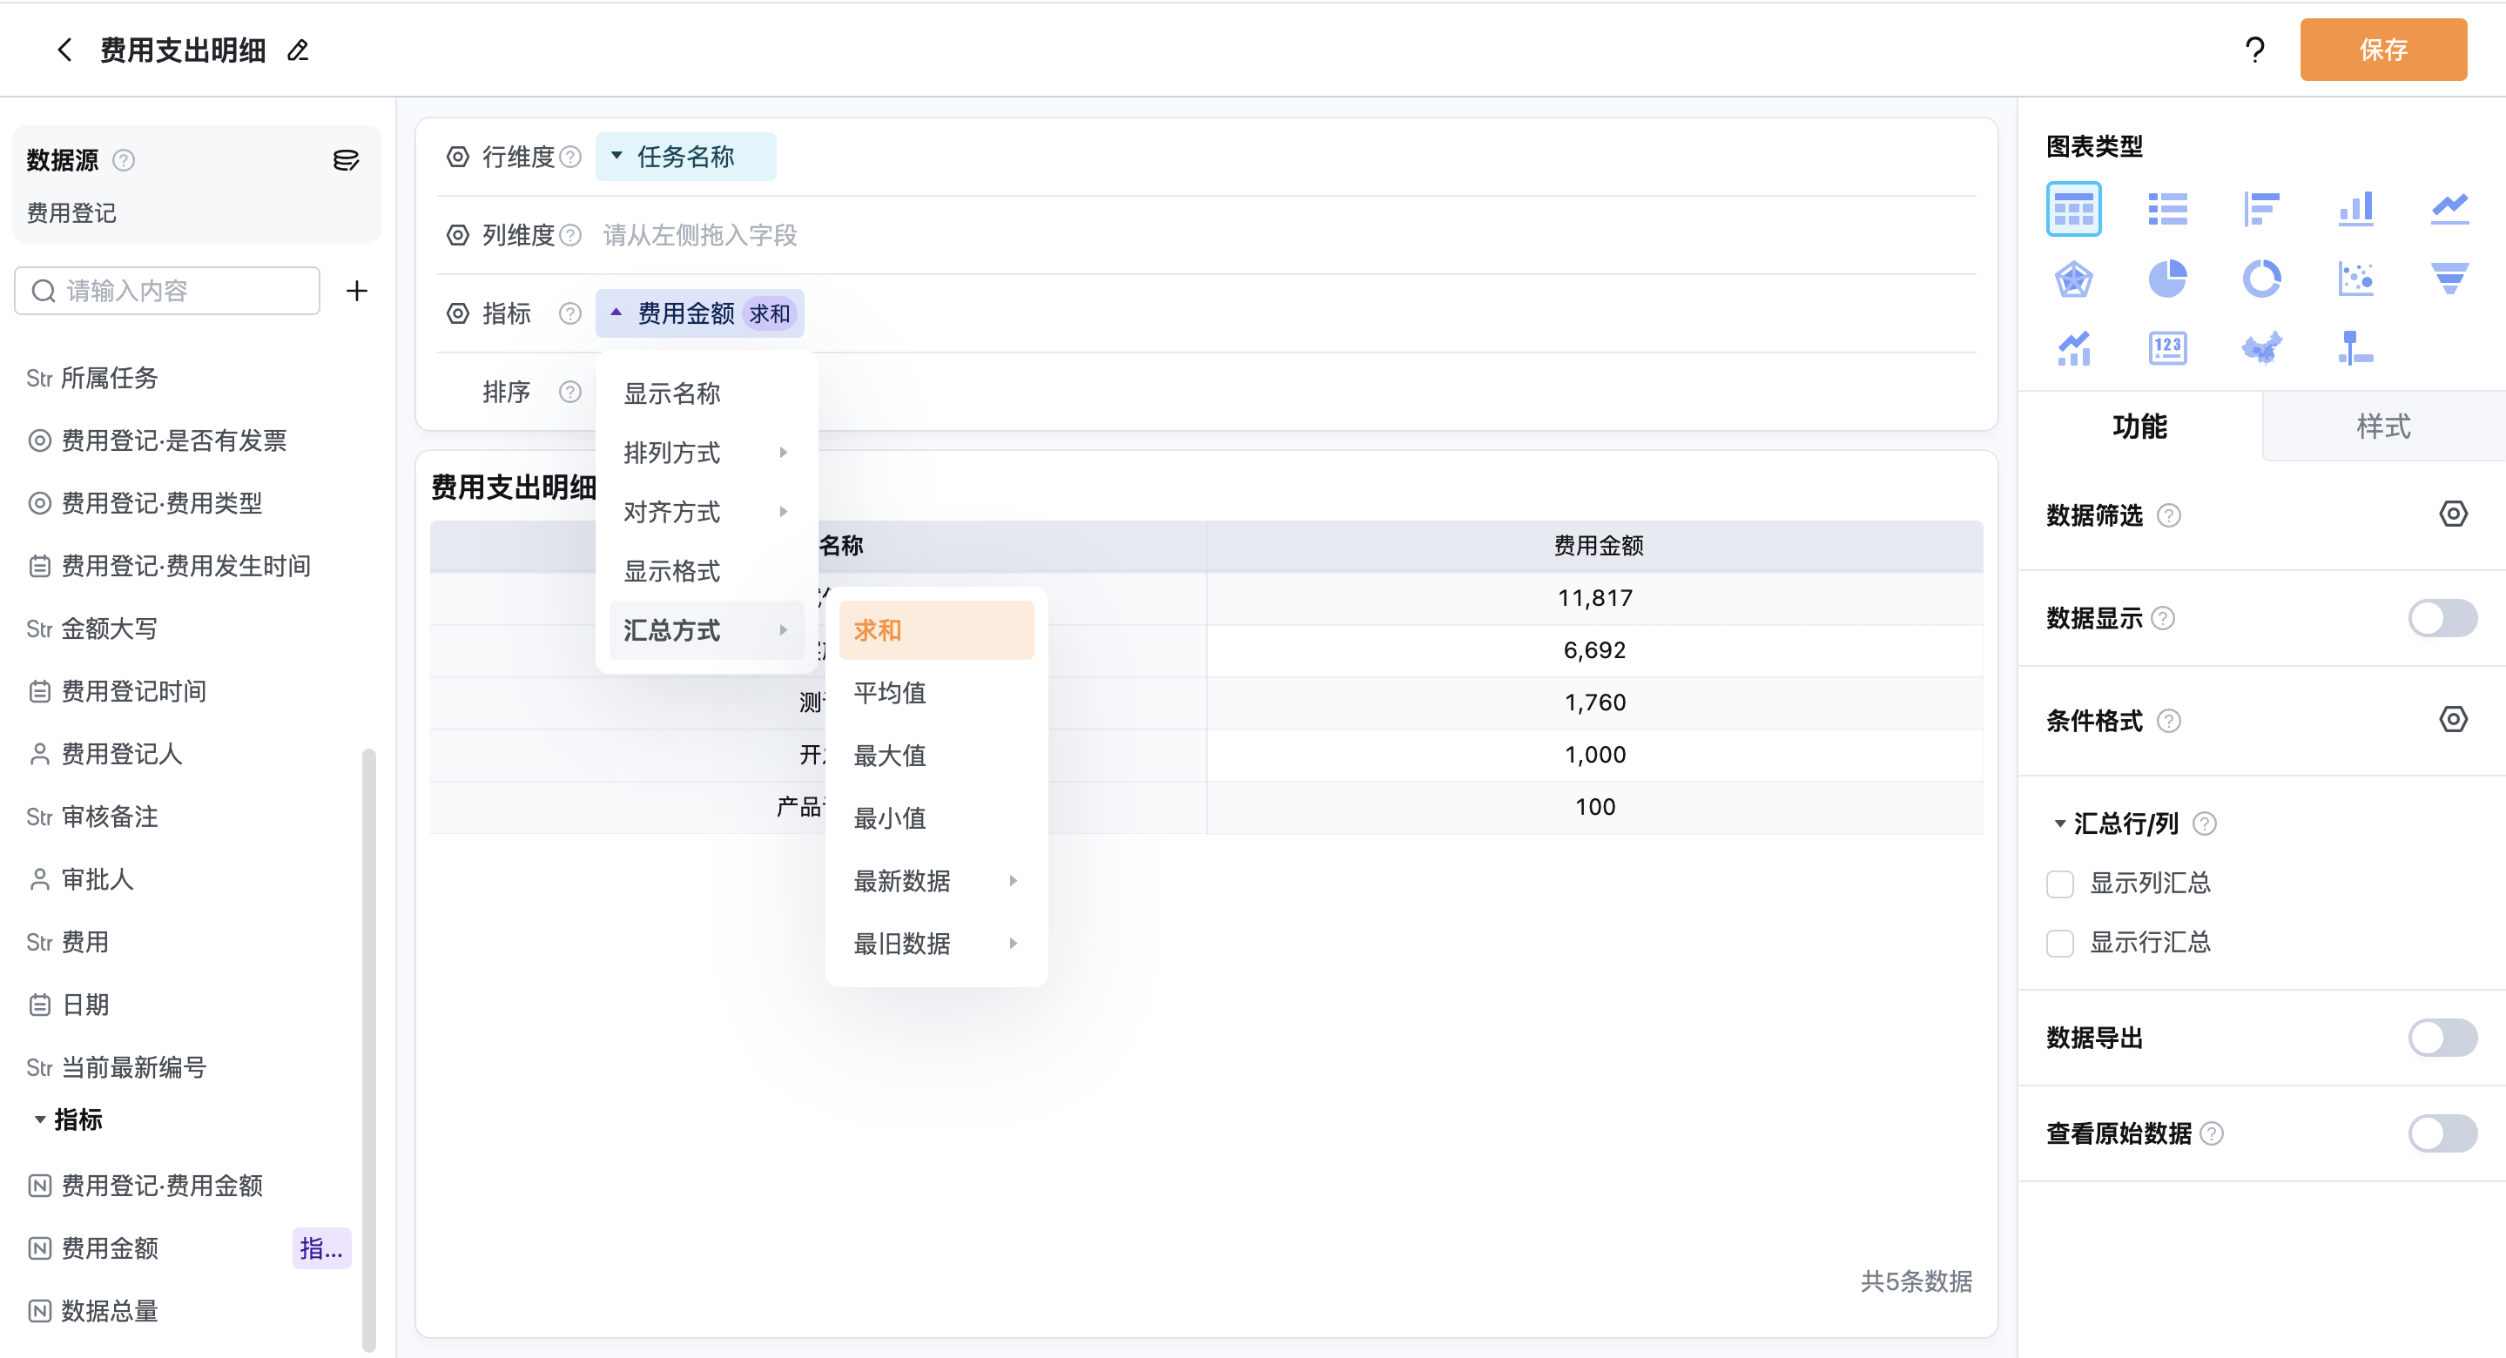Select the scatter chart type
The height and width of the screenshot is (1358, 2506).
tap(2355, 279)
